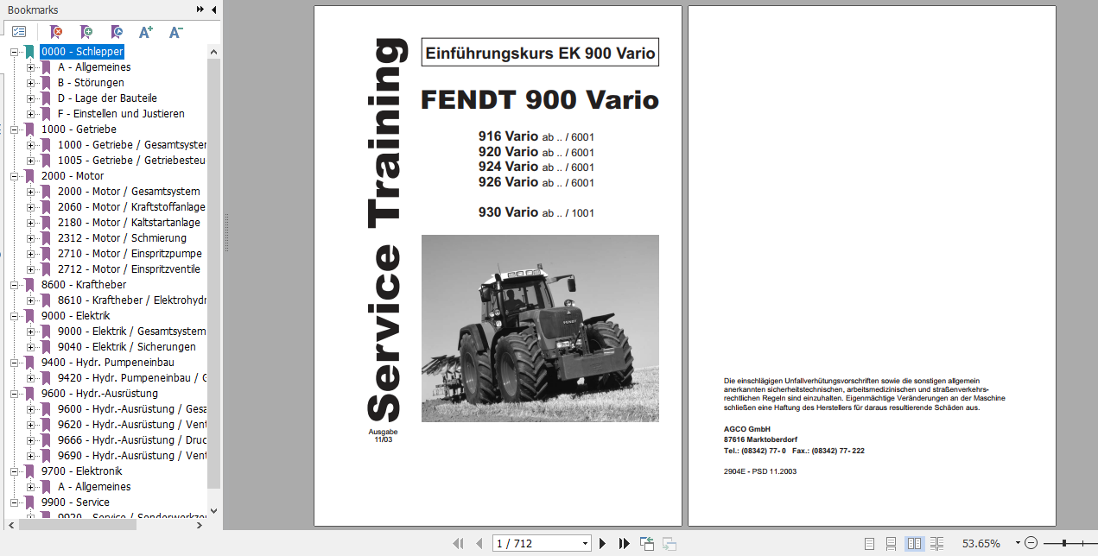The image size is (1098, 556).
Task: Collapse the 9000 - Elektrik node
Action: click(x=15, y=316)
